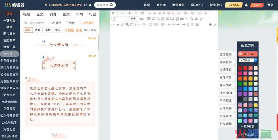Insert video with the camera icon
Image resolution: width=278 pixels, height=140 pixels.
pos(181,19)
